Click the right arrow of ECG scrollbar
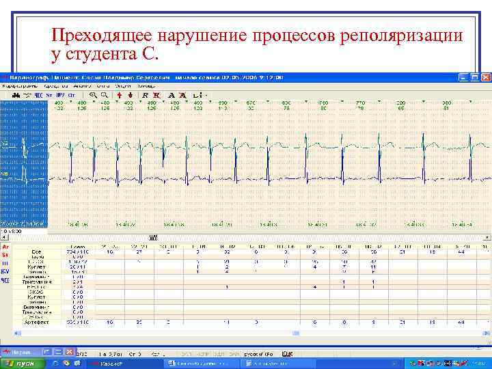492x369 pixels. [x=488, y=238]
